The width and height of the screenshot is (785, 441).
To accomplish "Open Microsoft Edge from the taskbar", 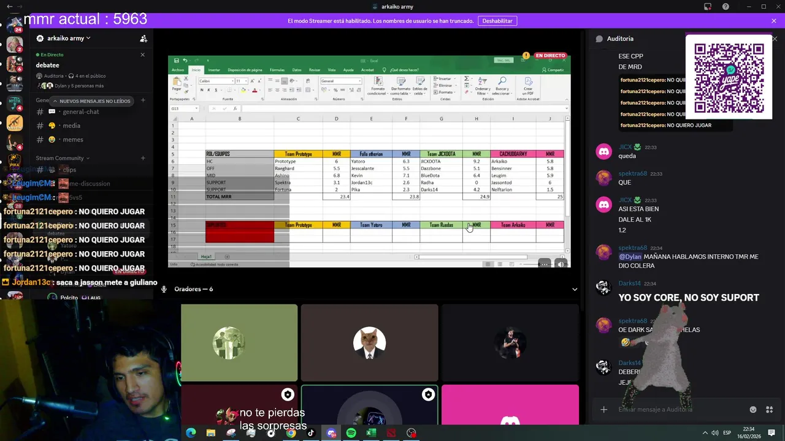I will (191, 433).
